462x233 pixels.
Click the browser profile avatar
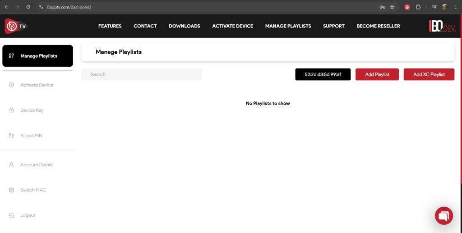pyautogui.click(x=445, y=7)
